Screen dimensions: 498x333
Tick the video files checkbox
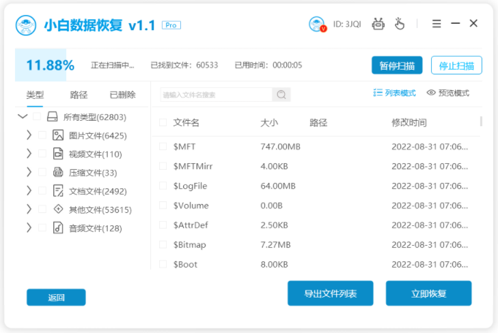(42, 154)
